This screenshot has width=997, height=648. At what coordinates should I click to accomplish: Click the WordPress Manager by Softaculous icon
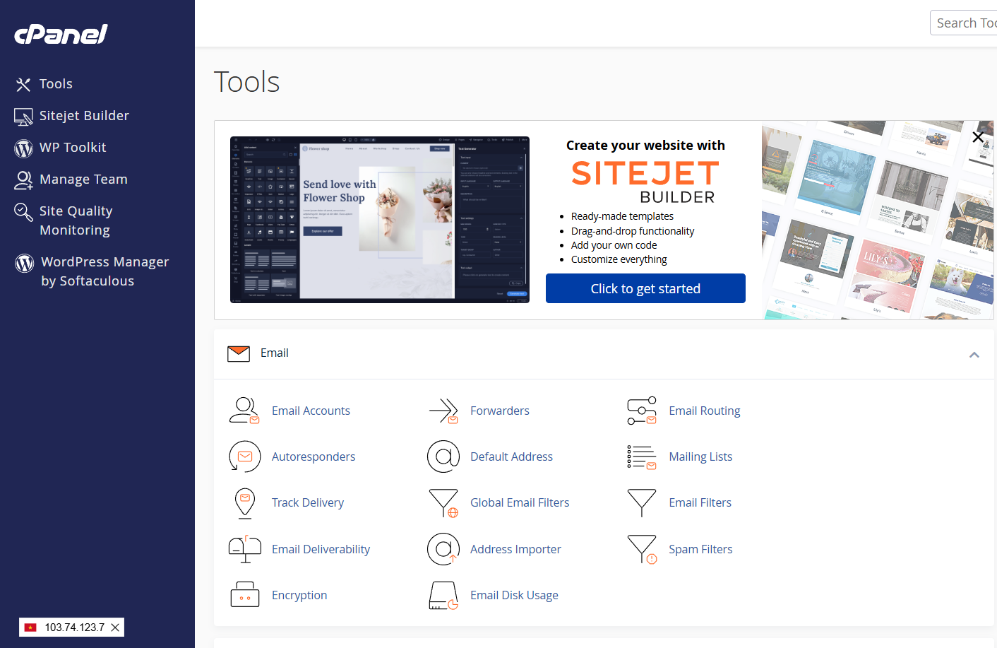25,263
